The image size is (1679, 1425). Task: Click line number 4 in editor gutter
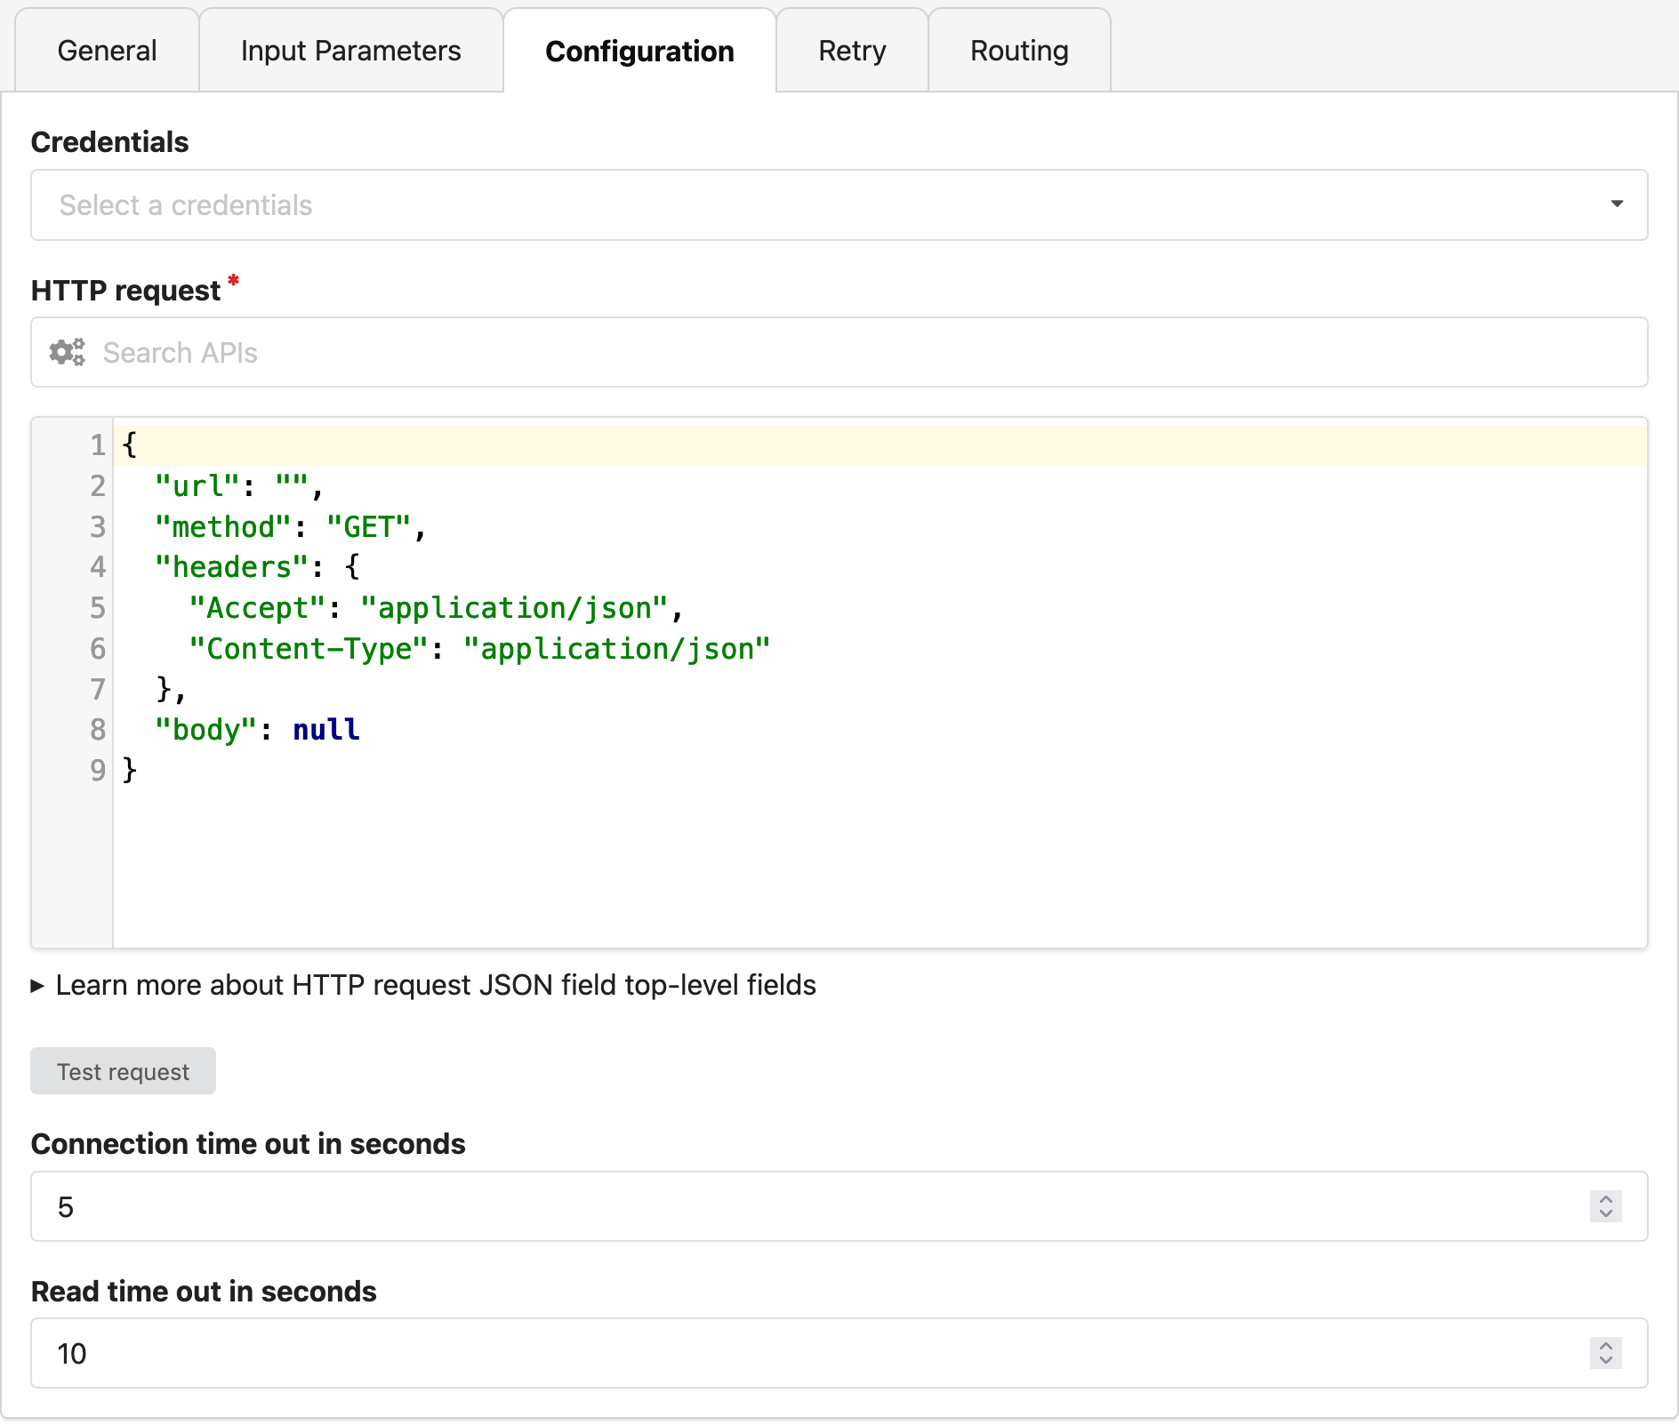tap(97, 567)
